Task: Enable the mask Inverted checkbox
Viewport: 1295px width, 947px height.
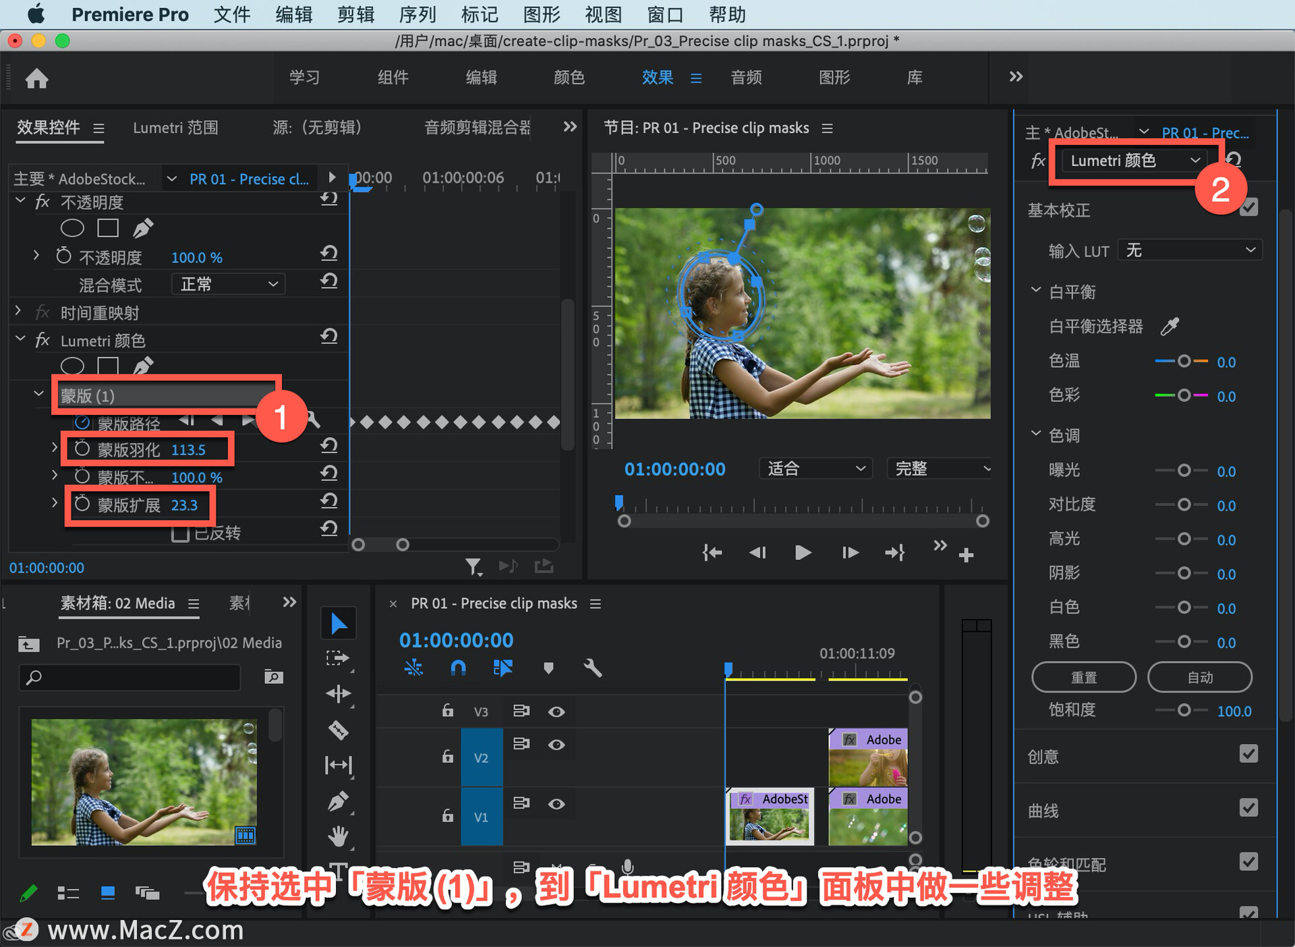Action: coord(180,534)
